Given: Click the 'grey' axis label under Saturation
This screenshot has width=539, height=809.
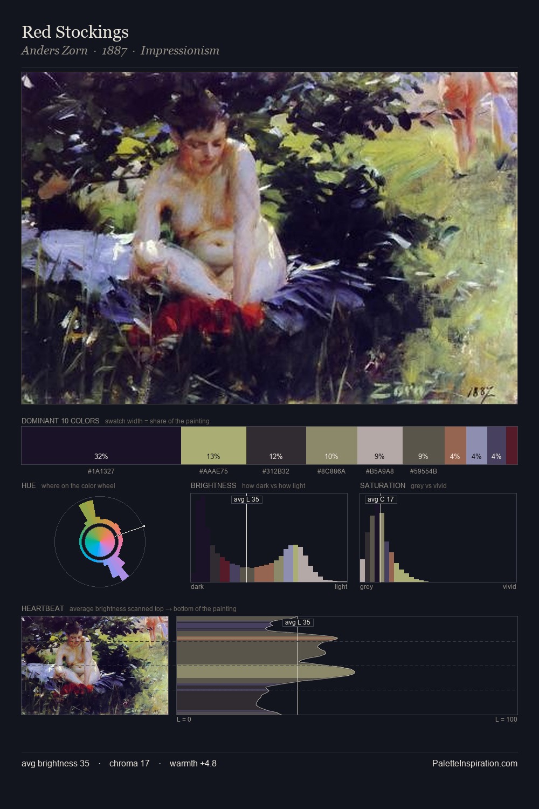Looking at the screenshot, I should tap(367, 587).
